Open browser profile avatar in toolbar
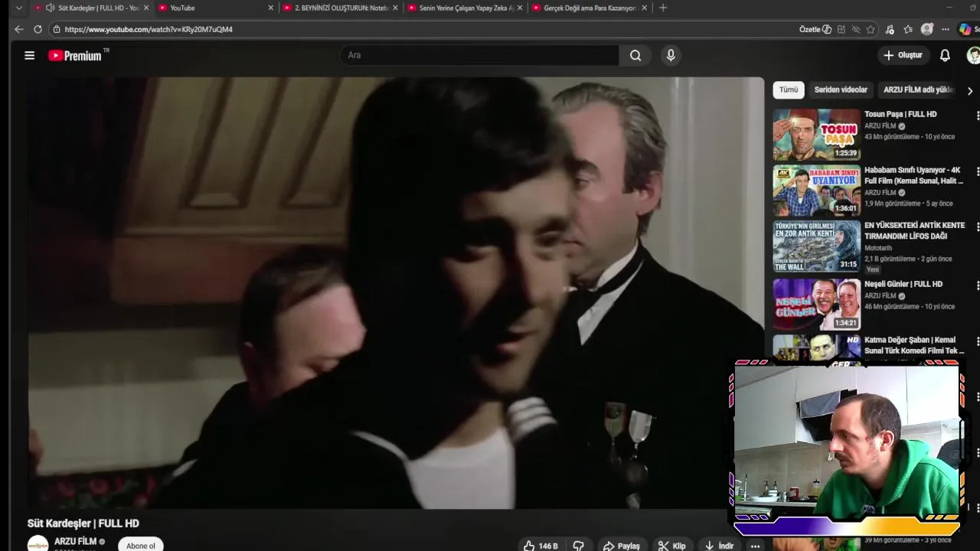 pyautogui.click(x=927, y=29)
